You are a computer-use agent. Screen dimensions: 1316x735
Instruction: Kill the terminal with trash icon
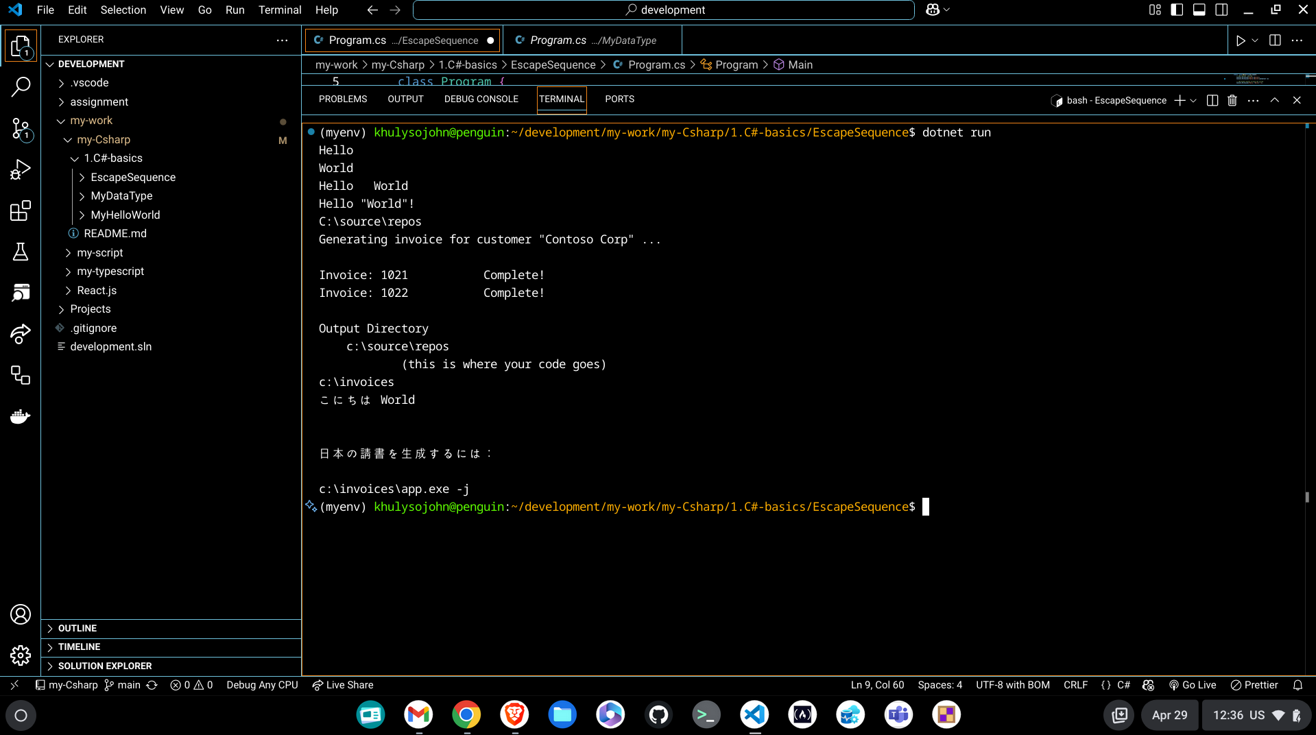tap(1232, 100)
